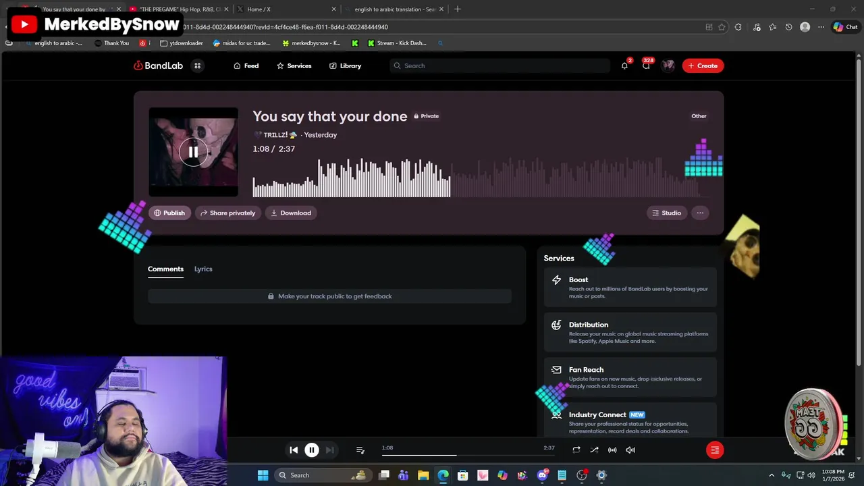864x486 pixels.
Task: Download the track
Action: 291,213
